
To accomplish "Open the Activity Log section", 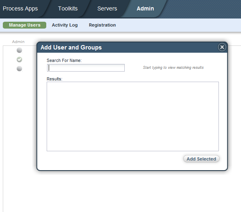I will (65, 25).
